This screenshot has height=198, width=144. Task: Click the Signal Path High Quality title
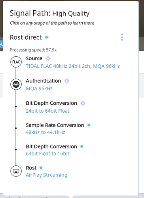[50, 13]
